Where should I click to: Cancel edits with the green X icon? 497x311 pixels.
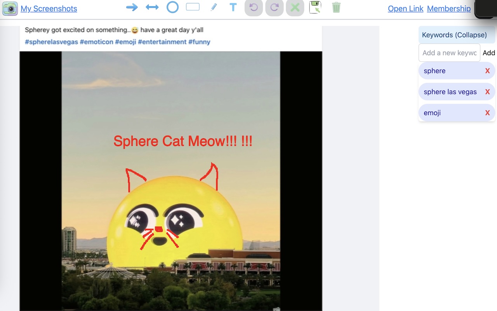click(295, 8)
